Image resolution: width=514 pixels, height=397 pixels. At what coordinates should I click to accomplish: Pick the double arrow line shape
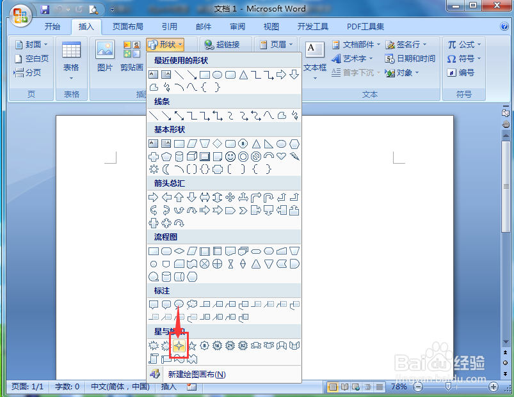(179, 116)
